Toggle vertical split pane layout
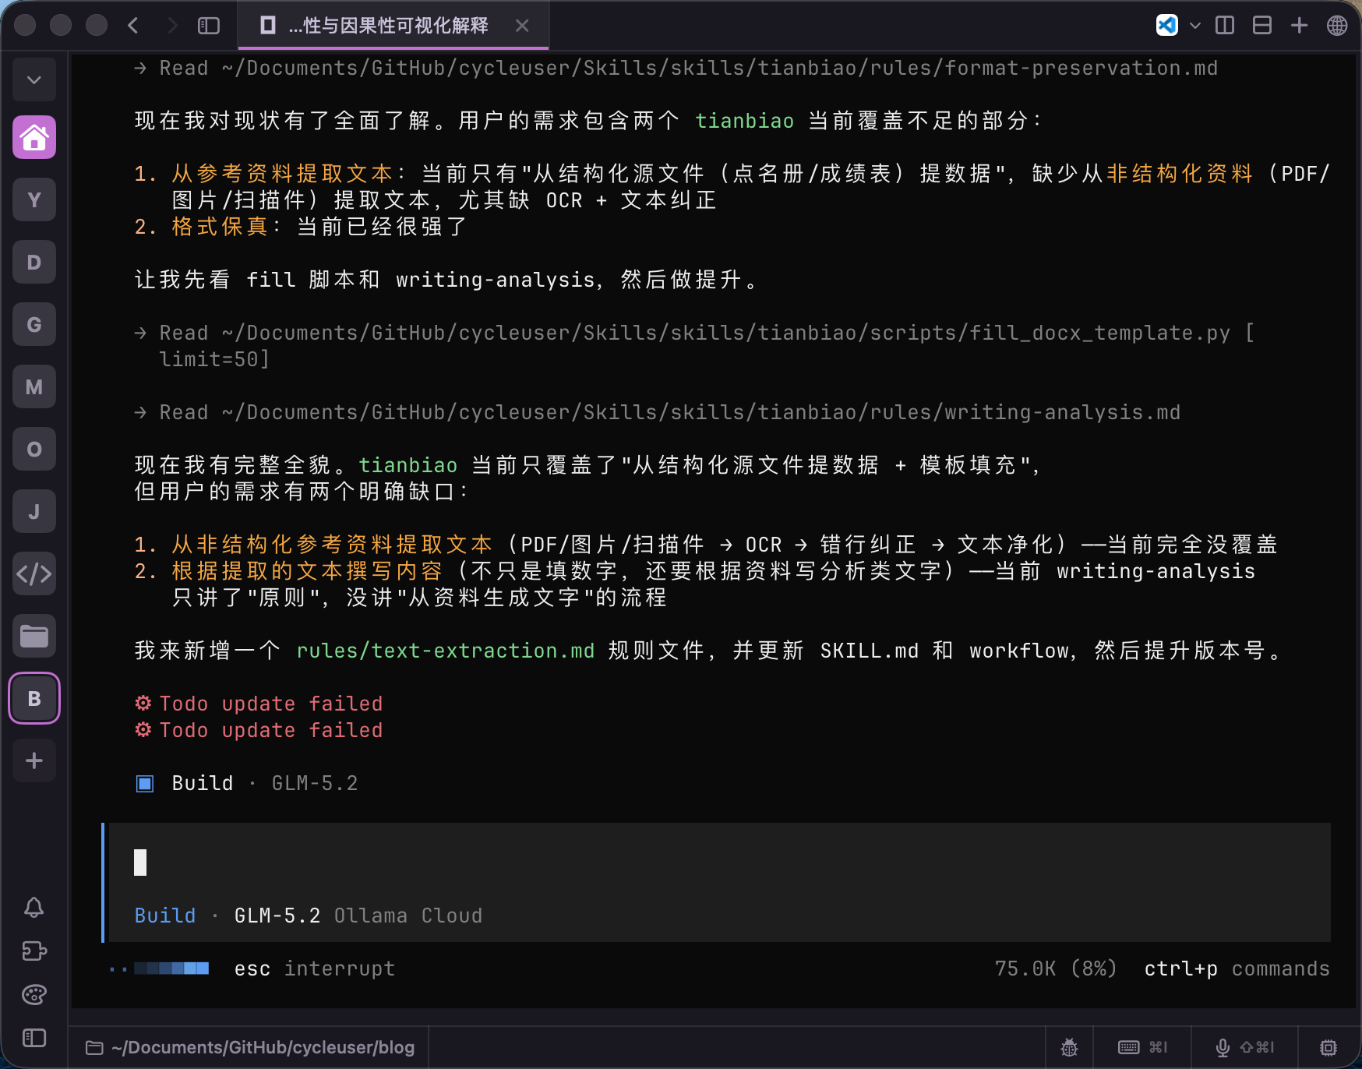 (x=1225, y=26)
